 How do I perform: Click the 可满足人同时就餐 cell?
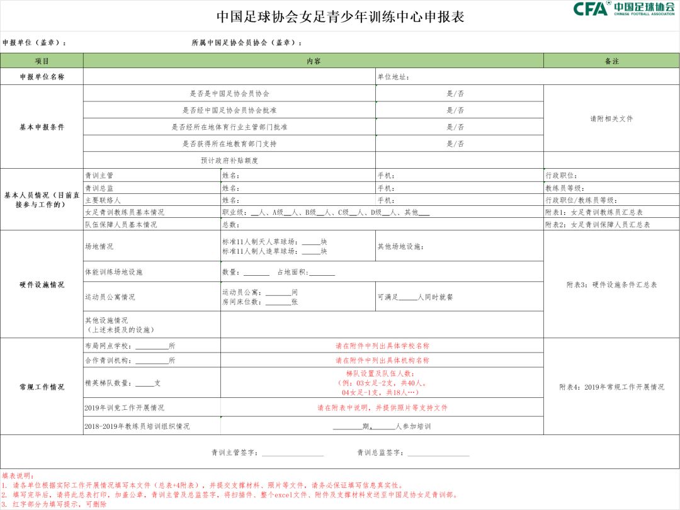(x=460, y=297)
